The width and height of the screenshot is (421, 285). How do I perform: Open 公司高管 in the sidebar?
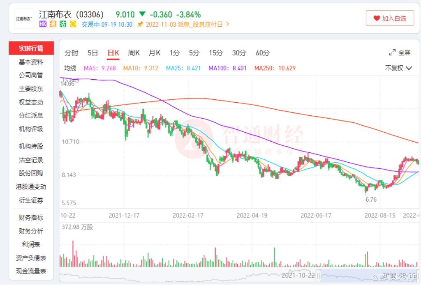pyautogui.click(x=31, y=75)
